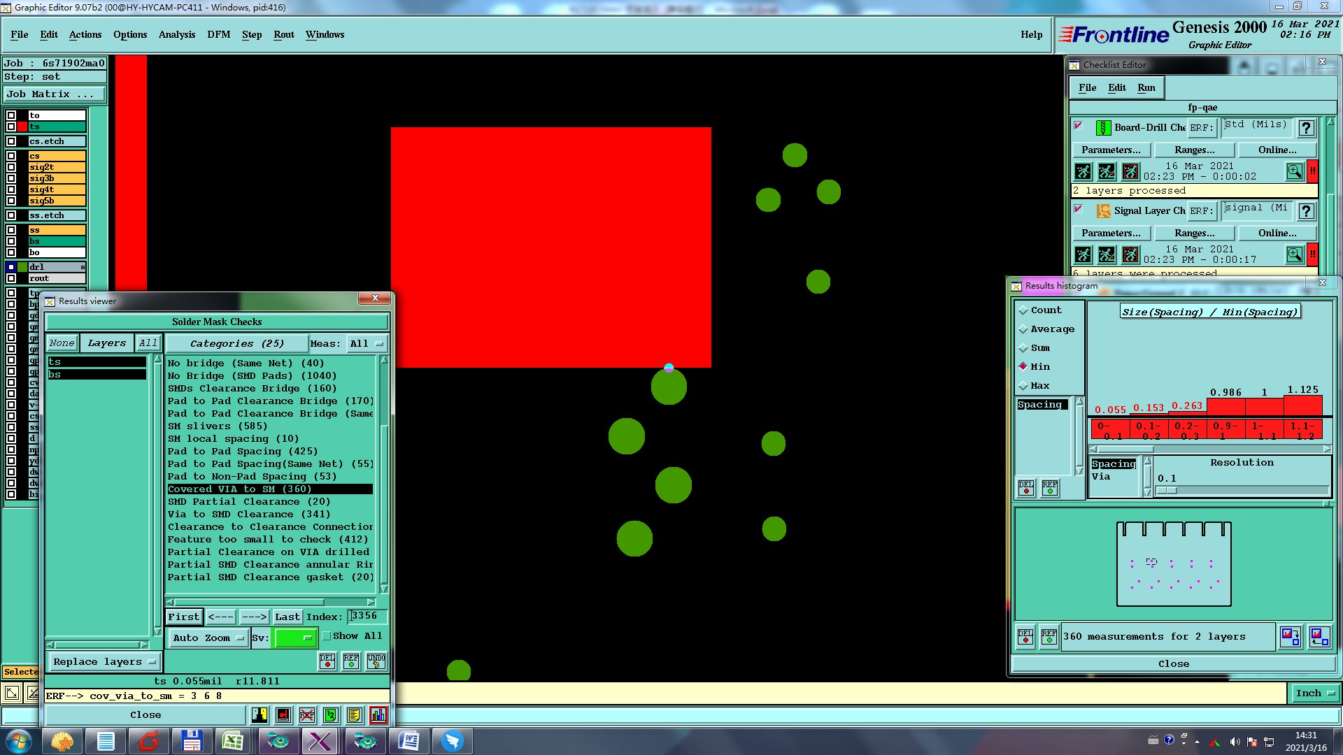Click the UNDO icon in Results viewer
Screen dimensions: 1343x755
(x=376, y=661)
